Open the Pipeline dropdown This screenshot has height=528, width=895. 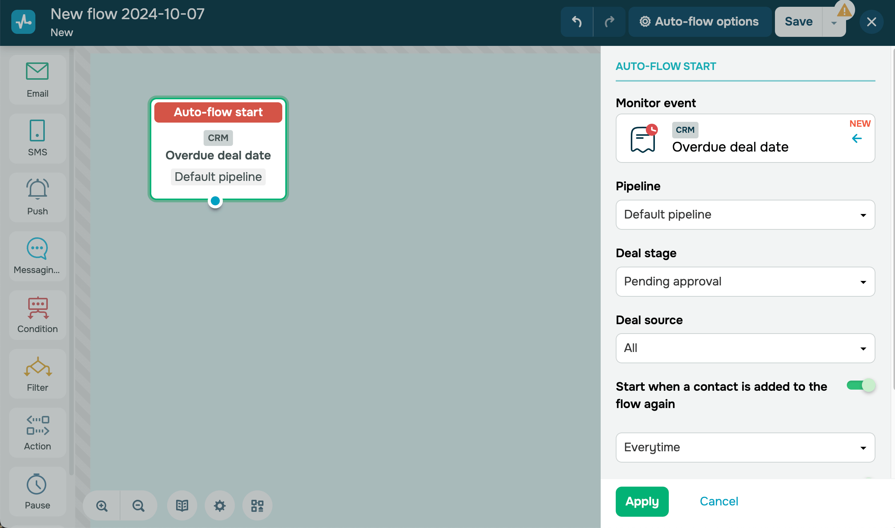click(x=745, y=215)
